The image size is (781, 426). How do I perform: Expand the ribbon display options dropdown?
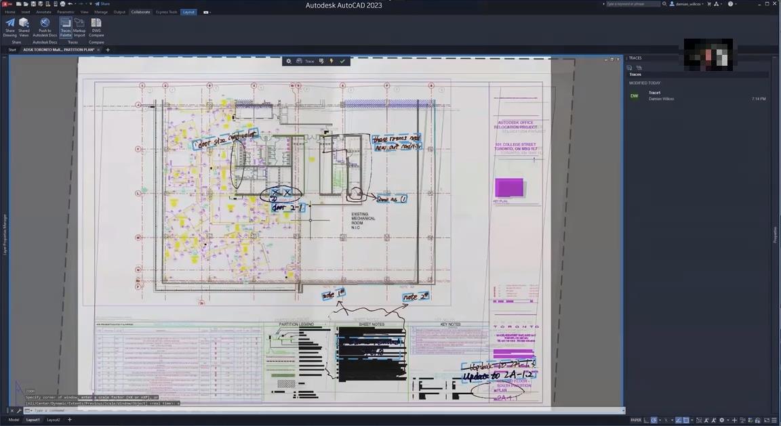pyautogui.click(x=206, y=12)
